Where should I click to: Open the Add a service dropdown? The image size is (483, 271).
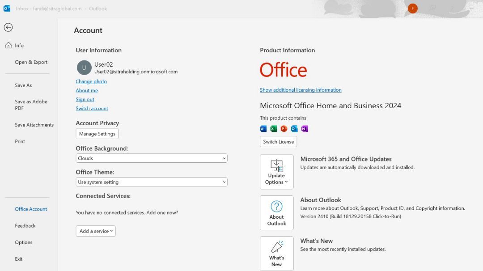(x=96, y=231)
